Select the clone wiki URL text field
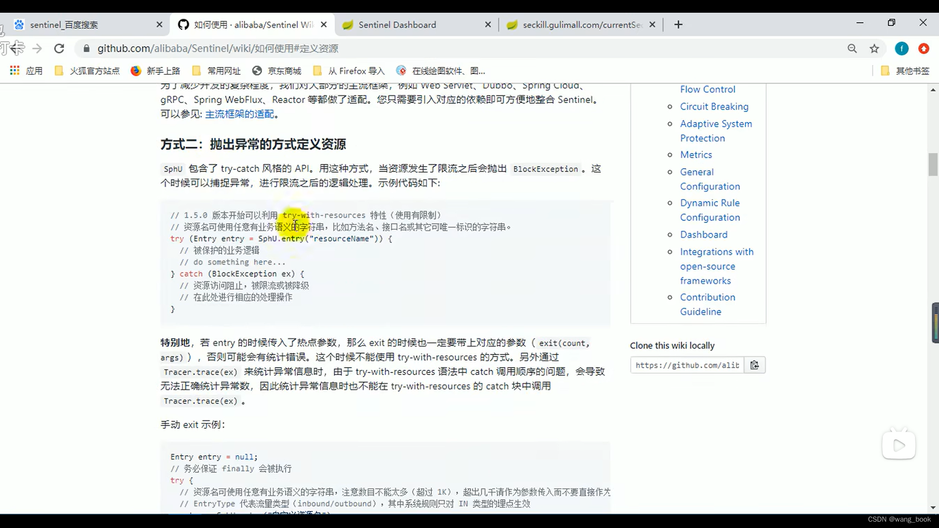939x528 pixels. click(x=687, y=365)
